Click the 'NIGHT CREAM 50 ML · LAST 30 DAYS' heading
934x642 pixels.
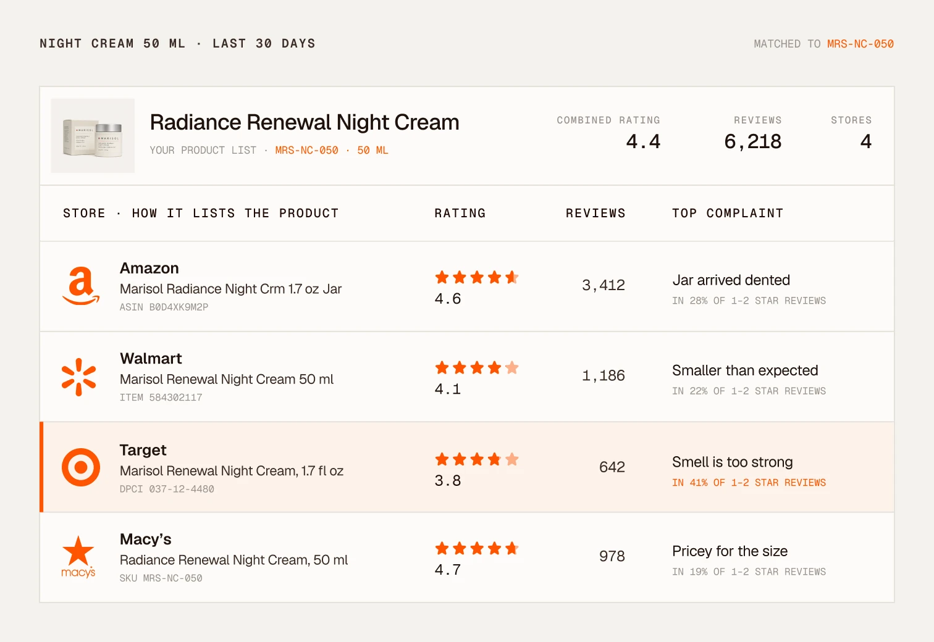tap(178, 44)
